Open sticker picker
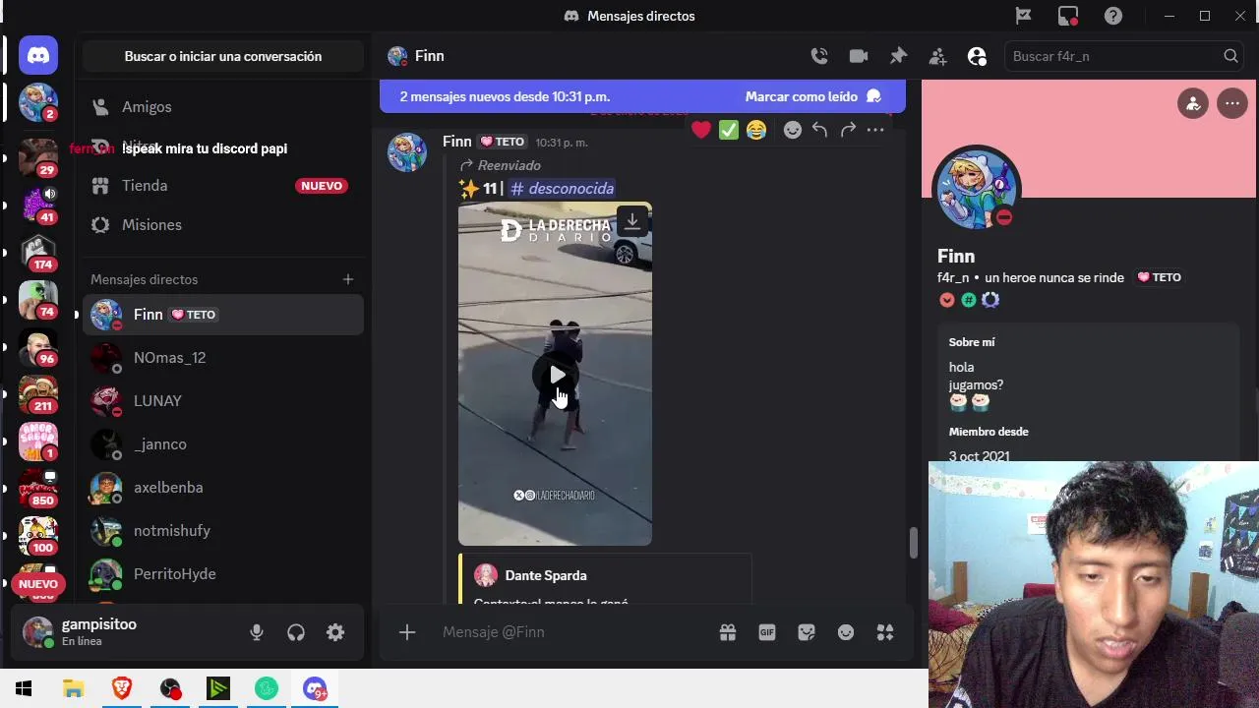This screenshot has width=1259, height=708. (807, 632)
